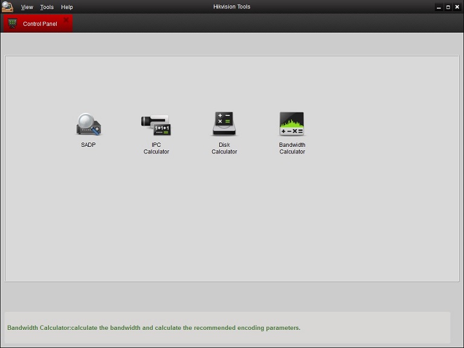Click the Bandwidth Calculator text label

click(292, 149)
